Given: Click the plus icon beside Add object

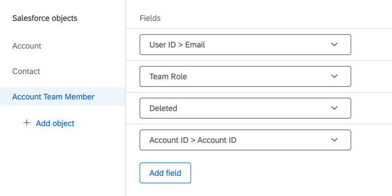Looking at the screenshot, I should (26, 123).
